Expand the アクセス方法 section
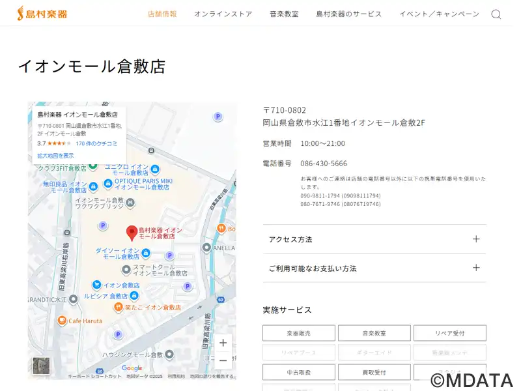Viewport: 521px width, 391px height. pyautogui.click(x=374, y=239)
